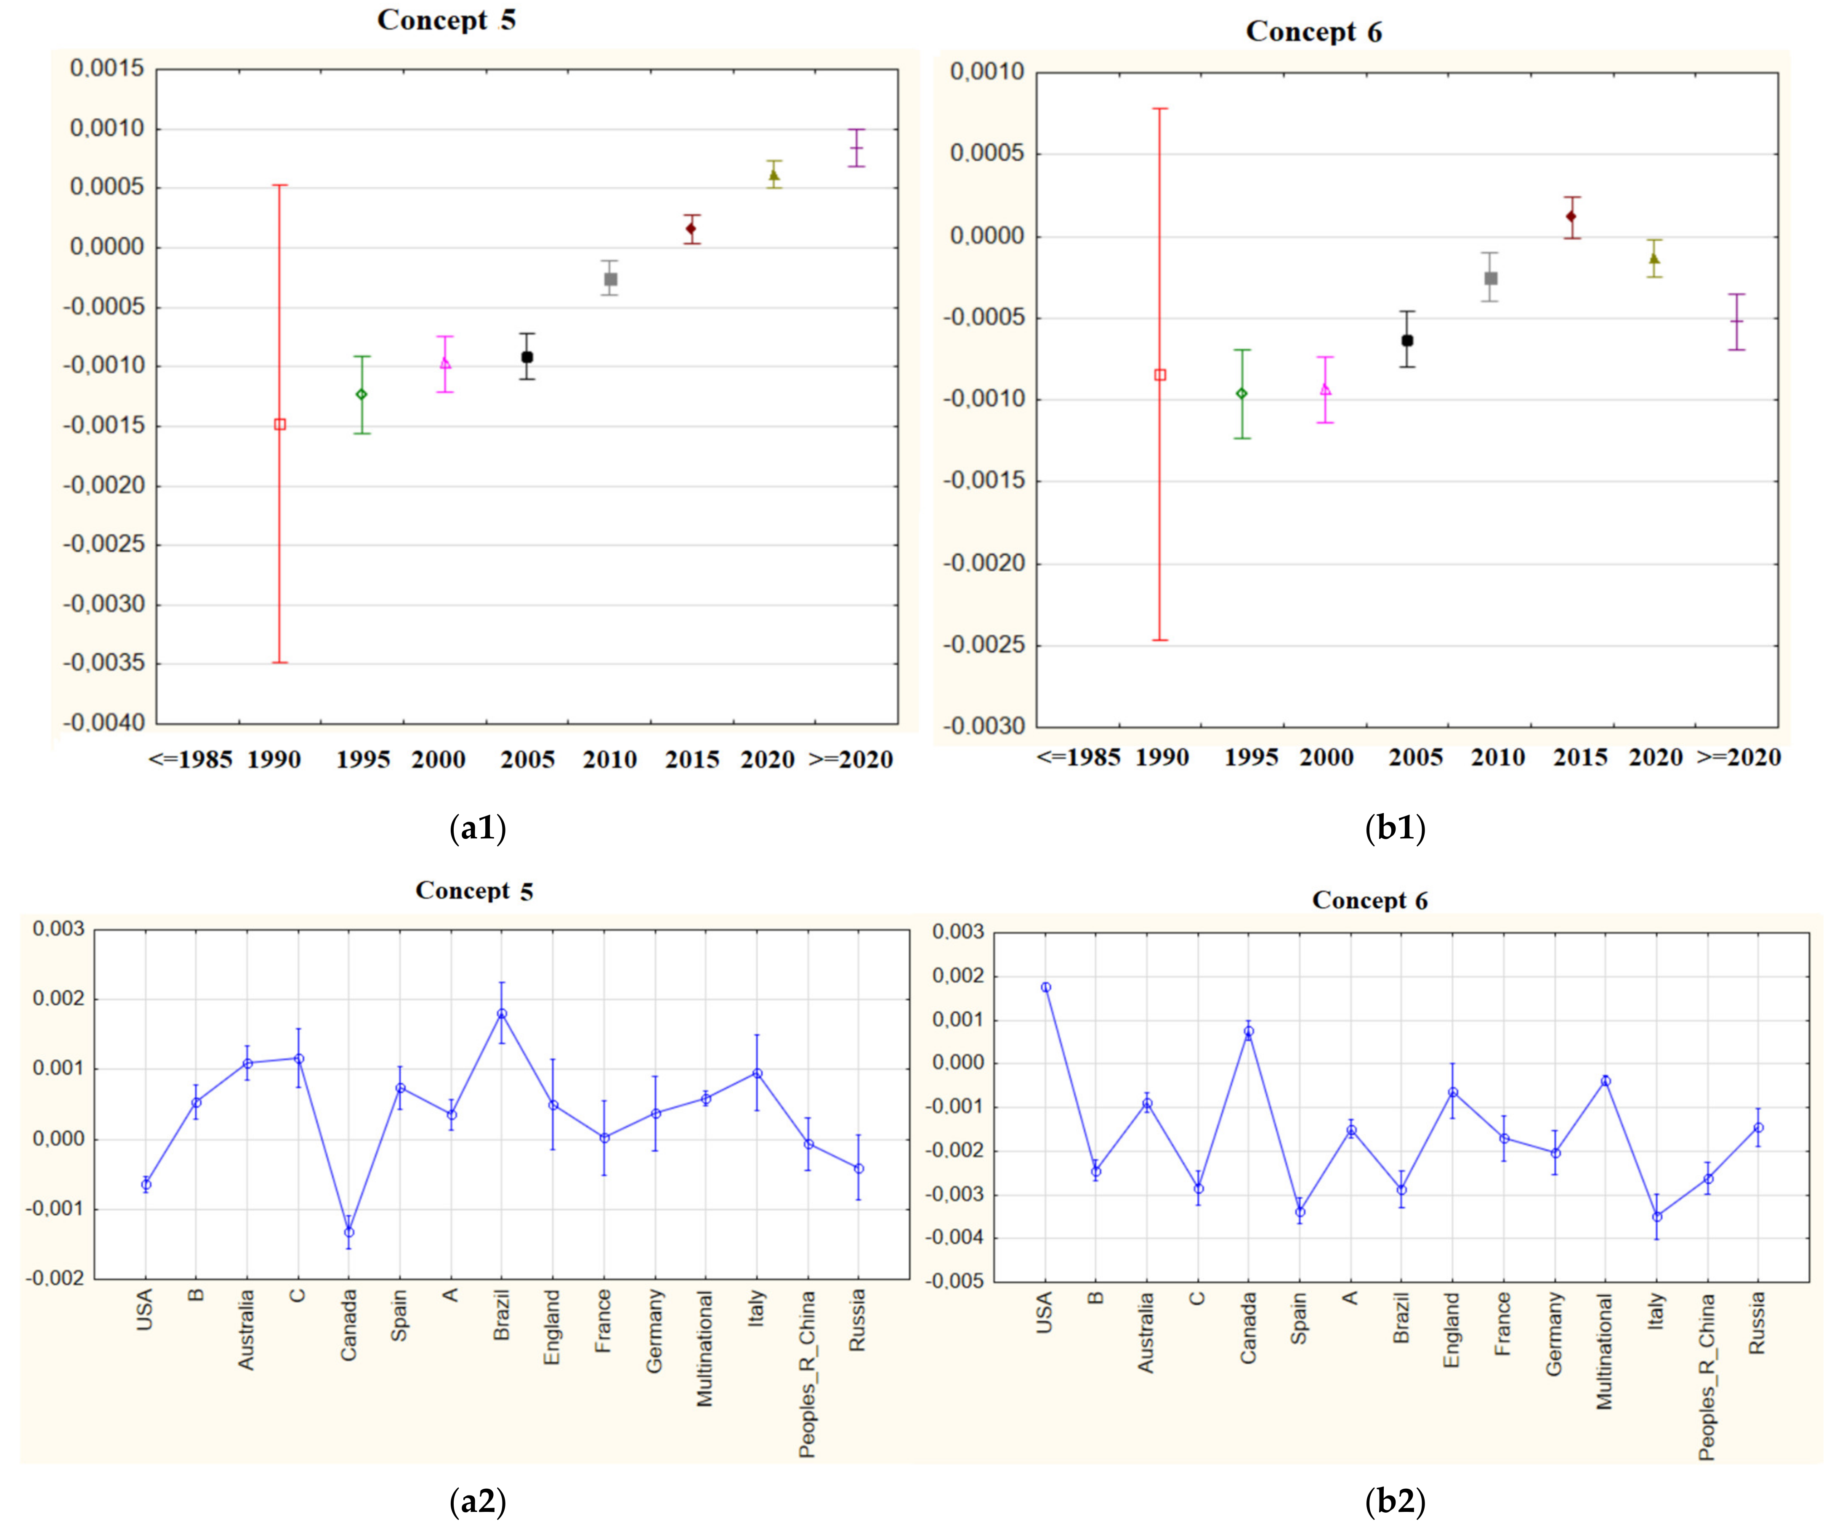1845x1527 pixels.
Task: Click the 2010 x-axis label in chart a1
Action: pos(610,760)
